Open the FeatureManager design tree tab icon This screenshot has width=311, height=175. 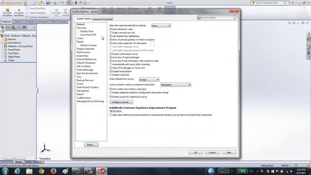(2, 28)
